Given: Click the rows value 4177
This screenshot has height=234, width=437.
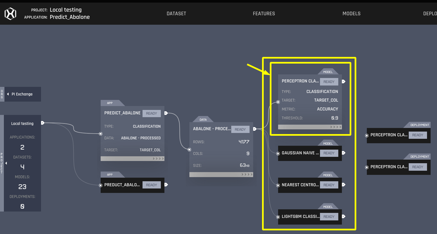Looking at the screenshot, I should (x=244, y=142).
